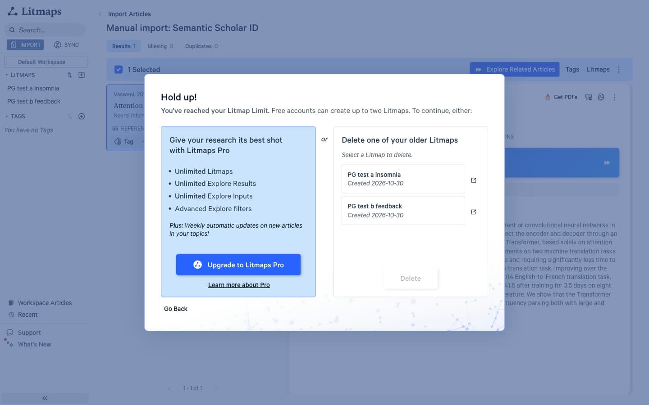Click the Get PDFs button

[561, 97]
